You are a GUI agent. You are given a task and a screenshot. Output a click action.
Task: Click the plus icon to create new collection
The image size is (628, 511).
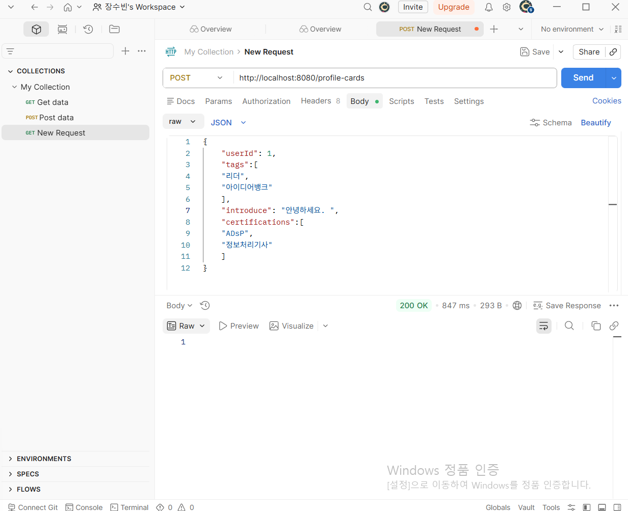coord(125,51)
